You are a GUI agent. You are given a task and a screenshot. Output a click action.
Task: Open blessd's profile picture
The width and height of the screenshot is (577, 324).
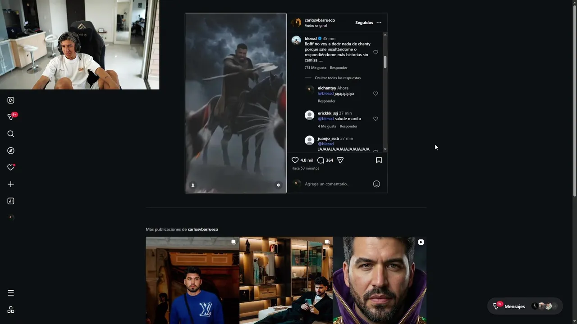[x=296, y=40]
